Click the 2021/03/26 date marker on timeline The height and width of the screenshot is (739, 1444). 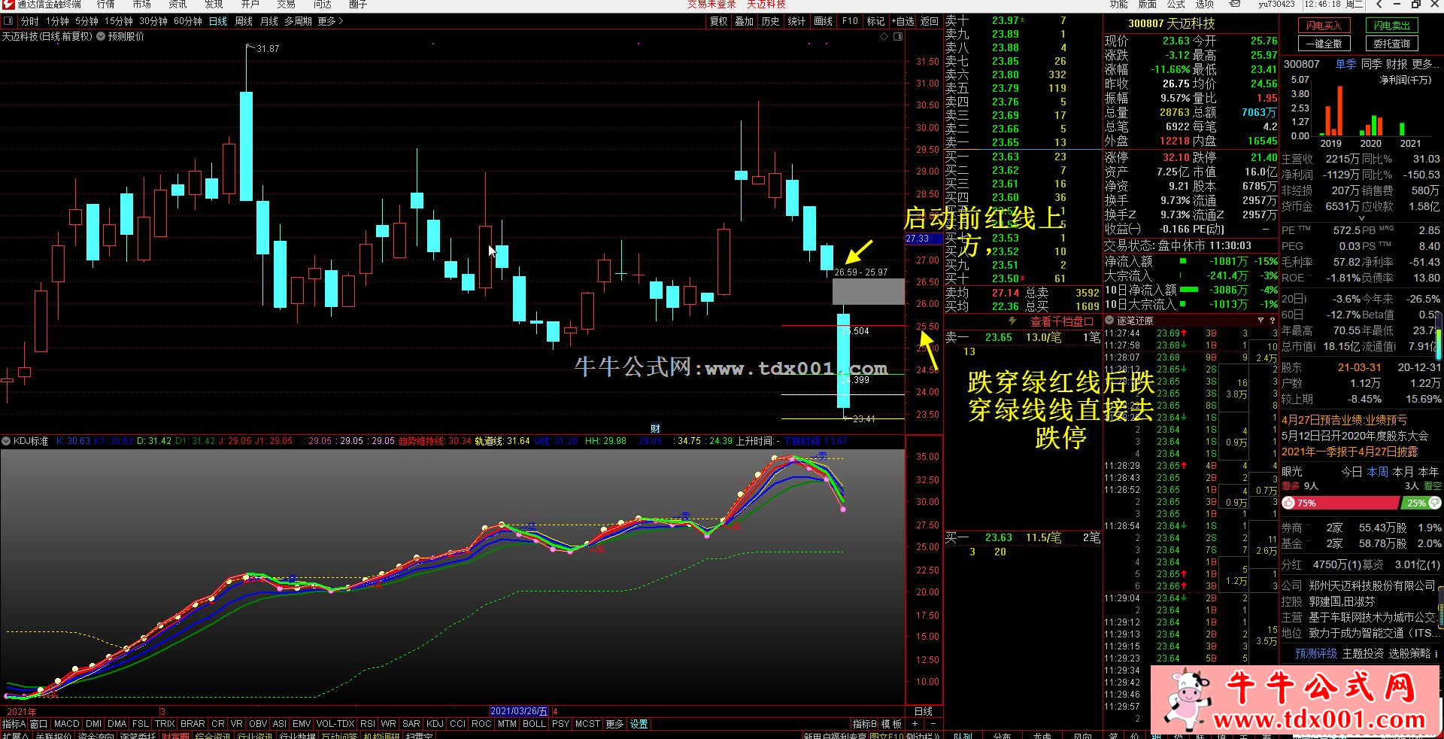[519, 711]
